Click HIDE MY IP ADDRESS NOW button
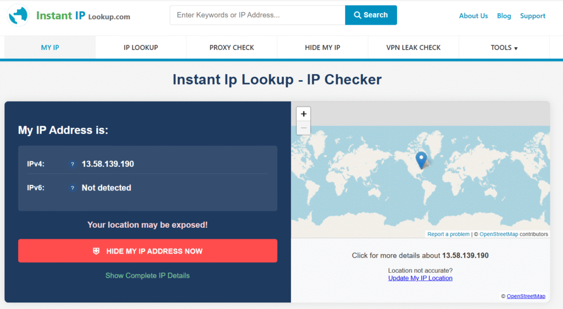 [x=147, y=251]
